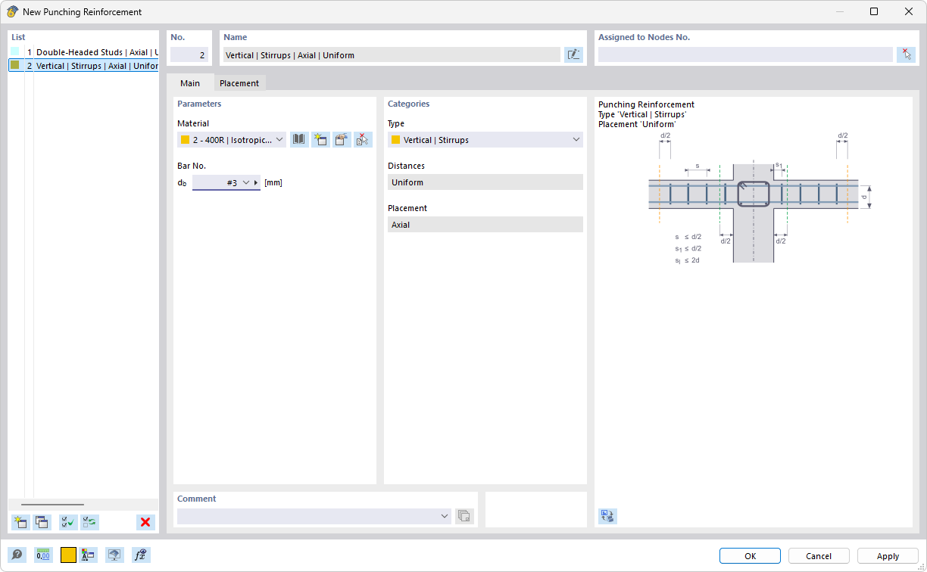Click the Cancel button
Image resolution: width=927 pixels, height=572 pixels.
pyautogui.click(x=819, y=556)
